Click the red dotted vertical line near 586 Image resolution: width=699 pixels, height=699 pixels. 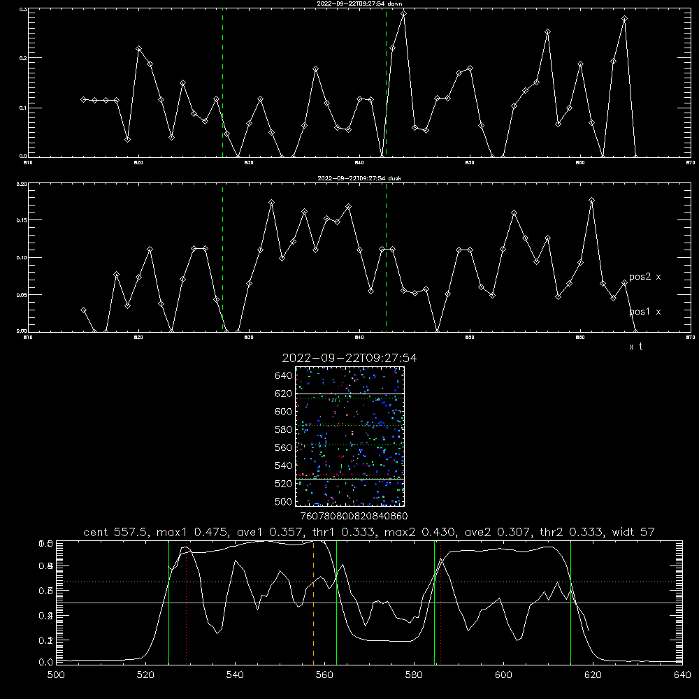click(x=441, y=603)
